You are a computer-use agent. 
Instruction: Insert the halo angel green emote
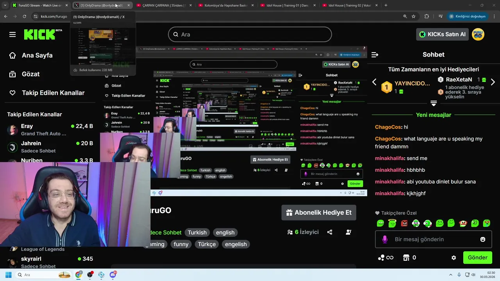pyautogui.click(x=392, y=223)
